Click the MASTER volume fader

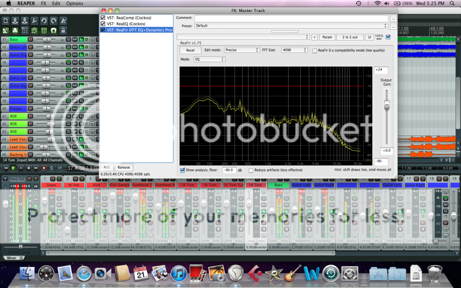pyautogui.click(x=5, y=204)
